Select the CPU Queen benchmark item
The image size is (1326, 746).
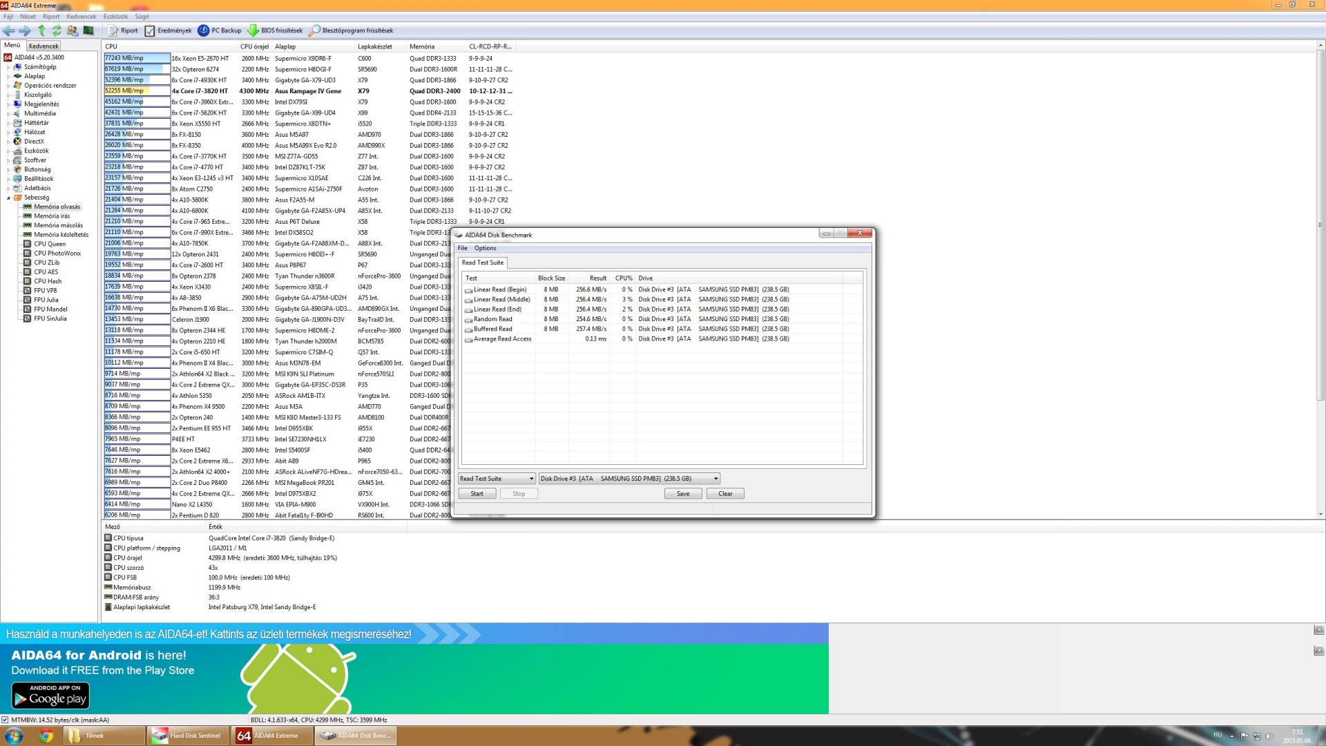pyautogui.click(x=50, y=244)
